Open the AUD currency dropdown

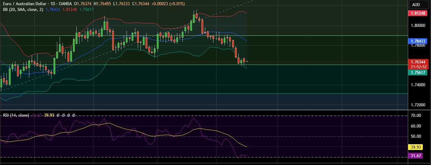tap(416, 4)
